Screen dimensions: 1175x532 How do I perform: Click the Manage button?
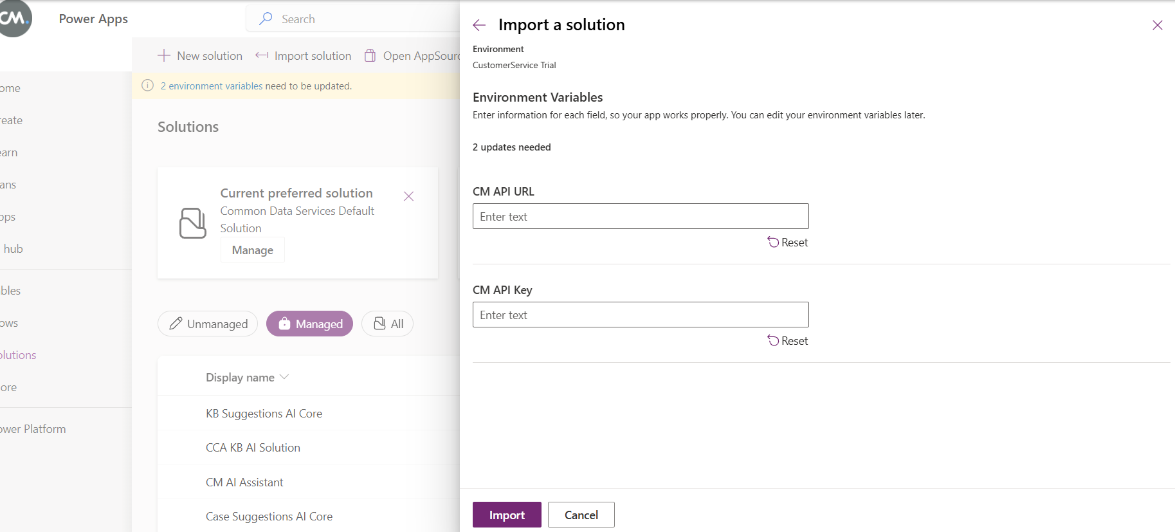click(x=253, y=250)
